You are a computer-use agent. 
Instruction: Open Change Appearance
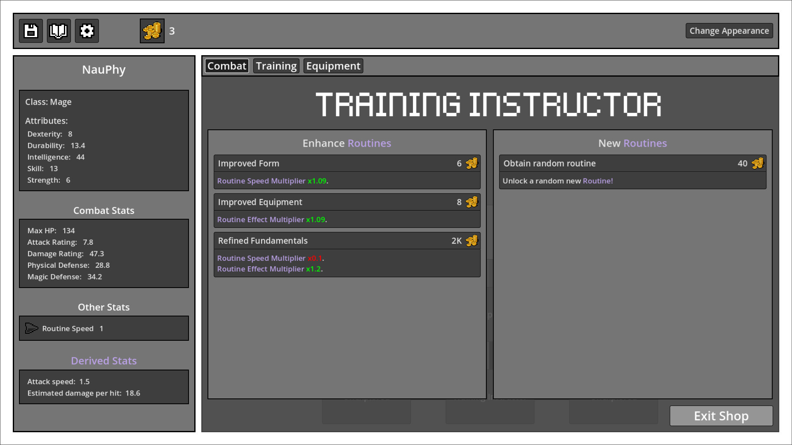(729, 30)
